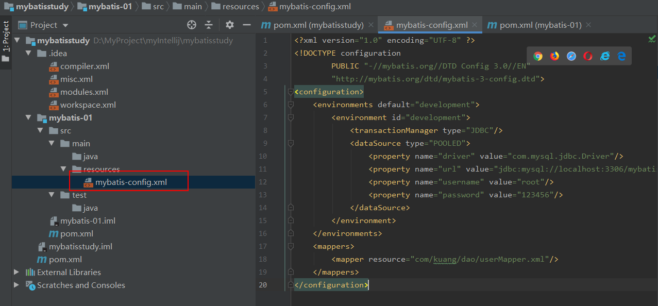The image size is (658, 306).
Task: Click line number 18 in the gutter
Action: pos(263,259)
